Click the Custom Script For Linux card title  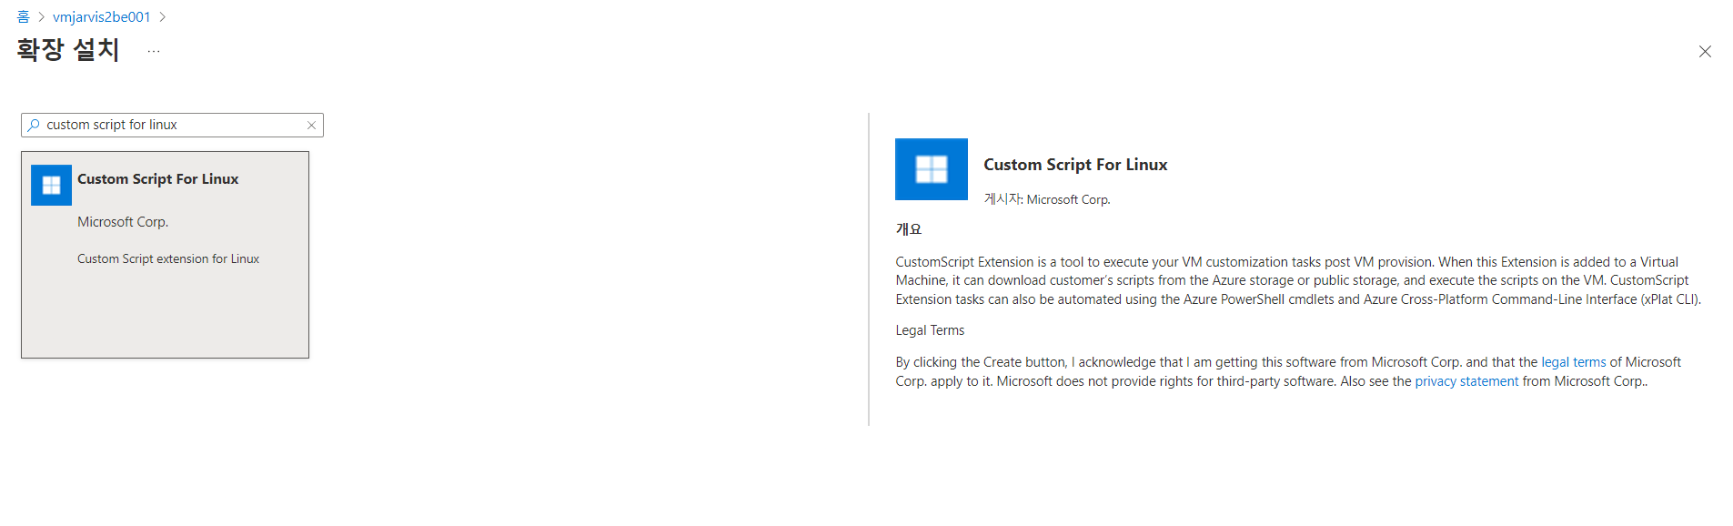click(x=158, y=179)
